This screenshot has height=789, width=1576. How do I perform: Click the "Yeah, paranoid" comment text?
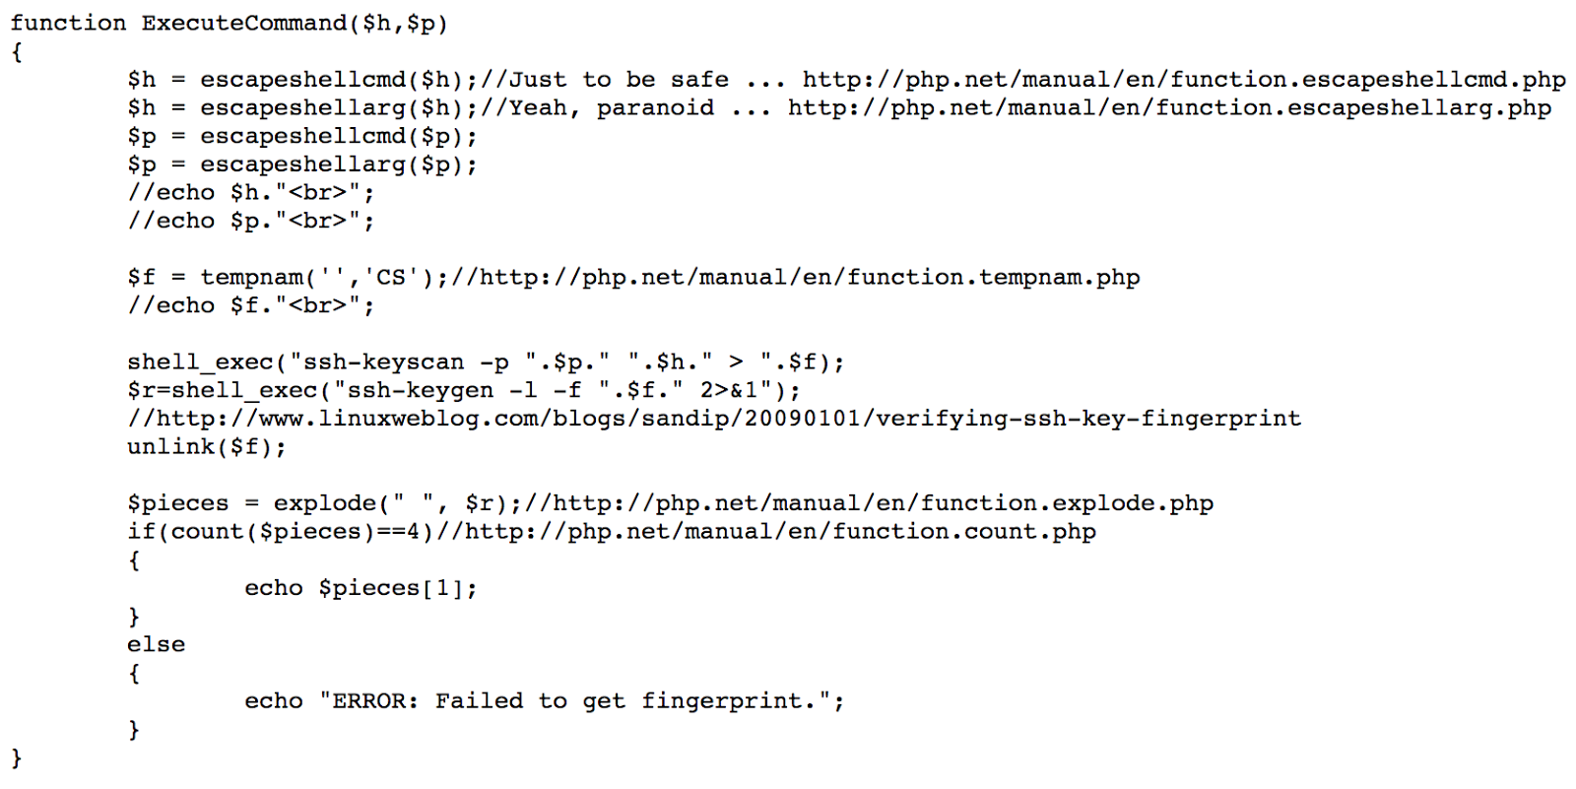(611, 108)
